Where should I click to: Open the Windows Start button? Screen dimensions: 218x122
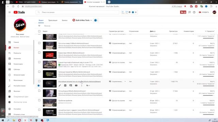pos(3,120)
